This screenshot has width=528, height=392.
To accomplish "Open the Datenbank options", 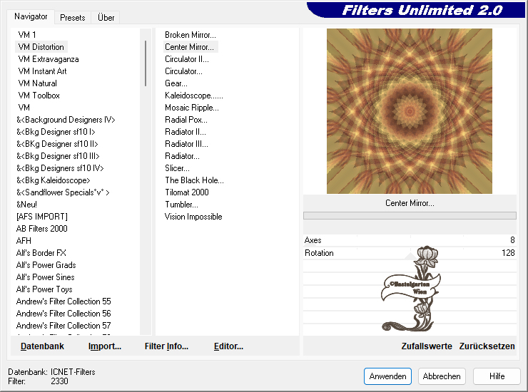I will pyautogui.click(x=42, y=346).
